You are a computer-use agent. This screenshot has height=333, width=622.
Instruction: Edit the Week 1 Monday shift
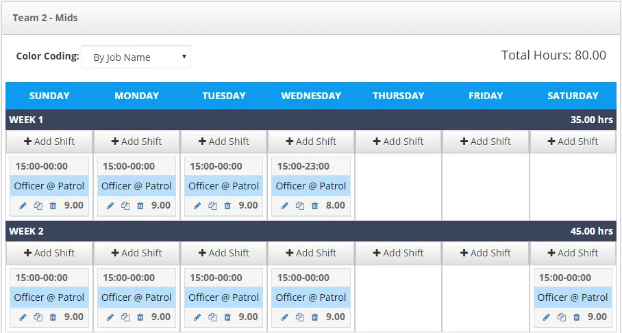click(x=110, y=206)
